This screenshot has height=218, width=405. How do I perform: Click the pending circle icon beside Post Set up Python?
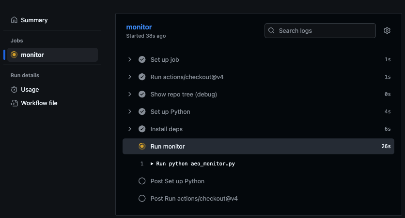click(142, 181)
